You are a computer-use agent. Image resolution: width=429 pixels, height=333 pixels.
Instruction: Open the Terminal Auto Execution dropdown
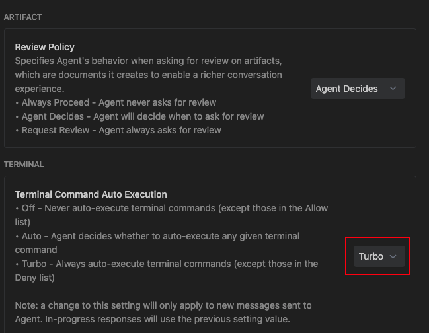pyautogui.click(x=378, y=256)
